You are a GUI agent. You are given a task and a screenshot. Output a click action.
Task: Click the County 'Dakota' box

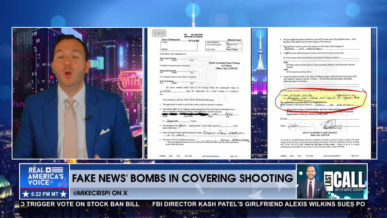[179, 46]
